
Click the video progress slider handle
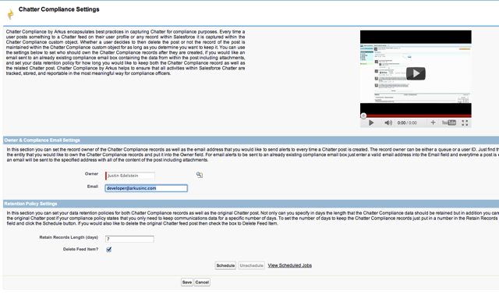(x=363, y=116)
